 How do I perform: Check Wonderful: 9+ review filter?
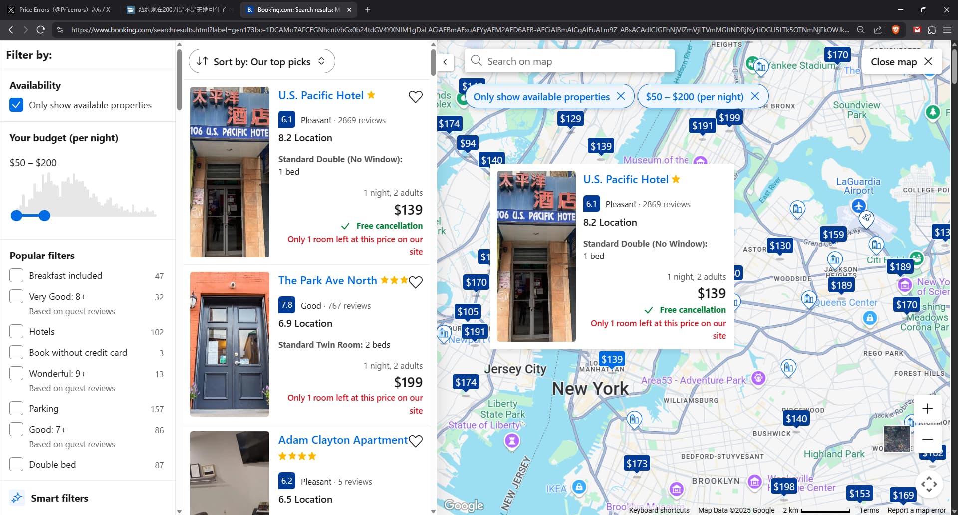16,373
